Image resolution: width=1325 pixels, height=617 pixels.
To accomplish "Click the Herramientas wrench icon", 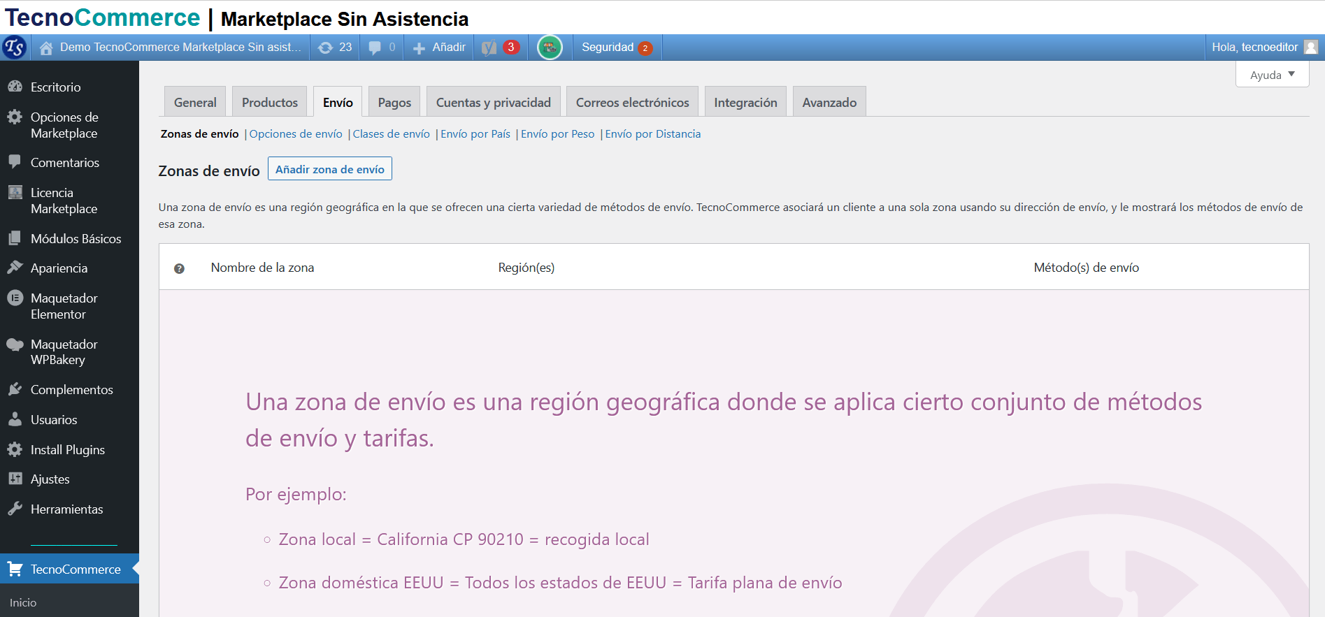I will (15, 509).
